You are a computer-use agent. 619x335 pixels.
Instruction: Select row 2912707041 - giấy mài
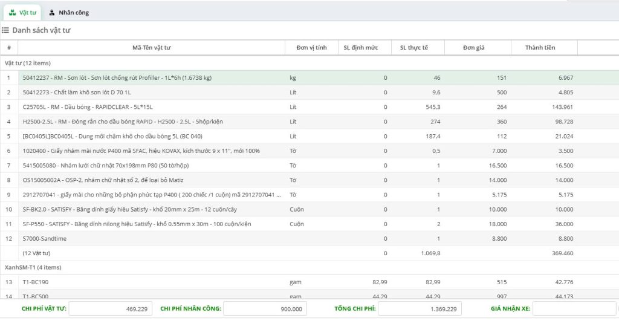click(309, 195)
